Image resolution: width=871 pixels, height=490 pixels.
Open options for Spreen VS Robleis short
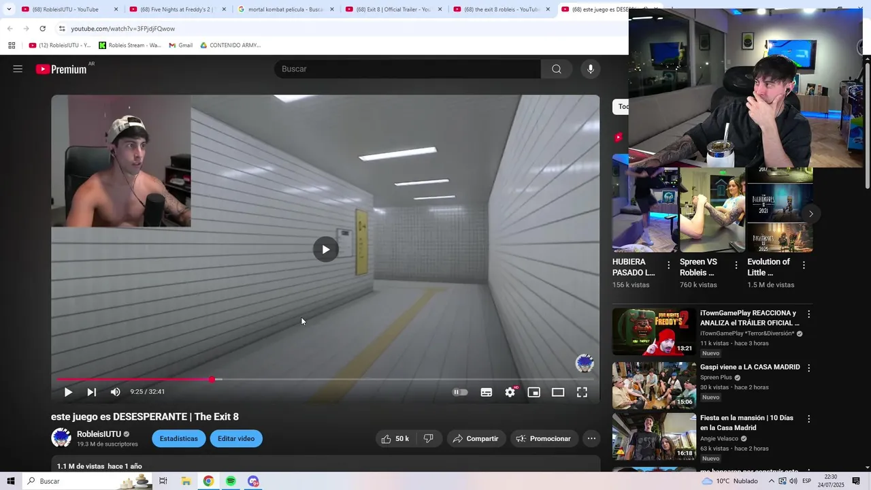pyautogui.click(x=736, y=265)
